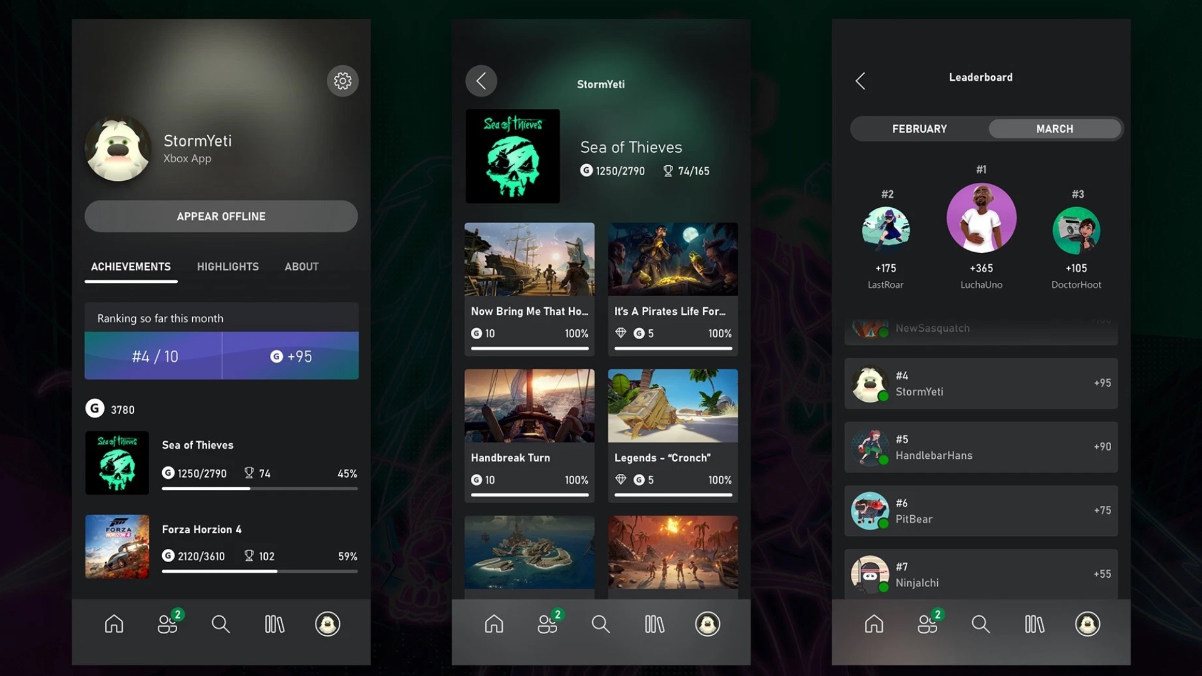Open Friends icon in Leaderboard panel navigation
The image size is (1202, 676).
(x=928, y=623)
